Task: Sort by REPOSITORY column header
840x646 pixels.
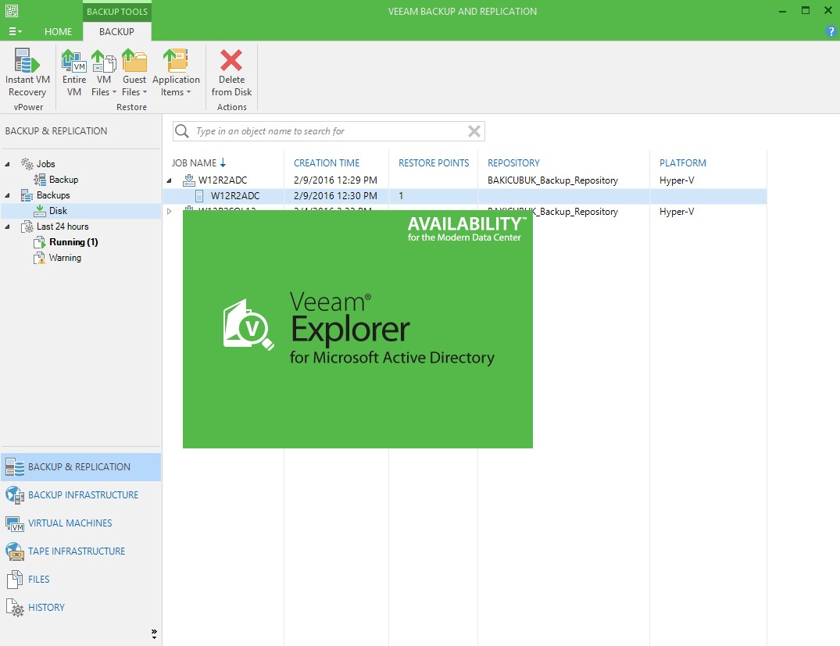Action: point(513,162)
